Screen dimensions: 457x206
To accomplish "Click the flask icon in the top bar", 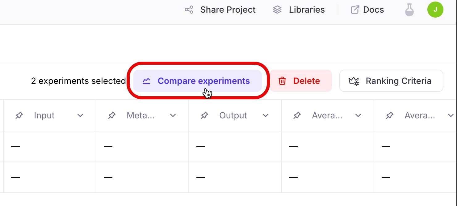I will (x=409, y=10).
